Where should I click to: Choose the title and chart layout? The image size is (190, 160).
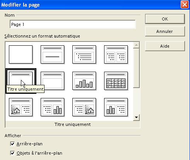(x=84, y=81)
